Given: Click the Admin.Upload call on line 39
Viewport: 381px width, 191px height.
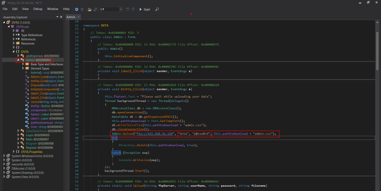Looking at the screenshot, I should pyautogui.click(x=122, y=134).
